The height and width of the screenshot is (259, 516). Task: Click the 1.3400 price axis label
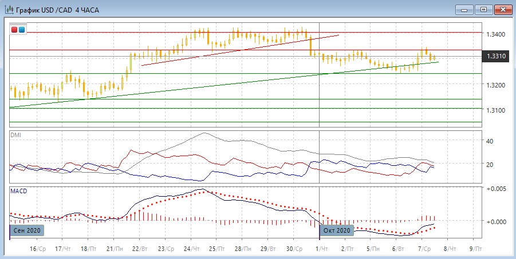pyautogui.click(x=496, y=34)
